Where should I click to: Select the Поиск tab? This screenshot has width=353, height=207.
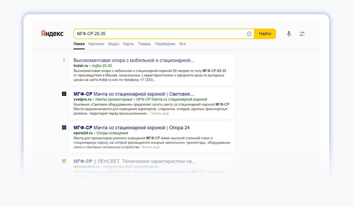click(79, 44)
